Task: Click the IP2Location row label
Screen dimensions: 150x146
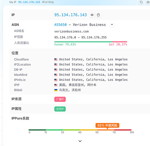Action: [x=22, y=64]
